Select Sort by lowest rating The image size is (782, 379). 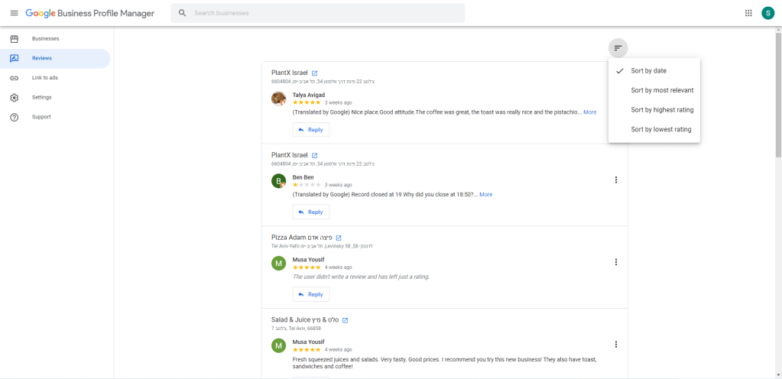tap(660, 130)
